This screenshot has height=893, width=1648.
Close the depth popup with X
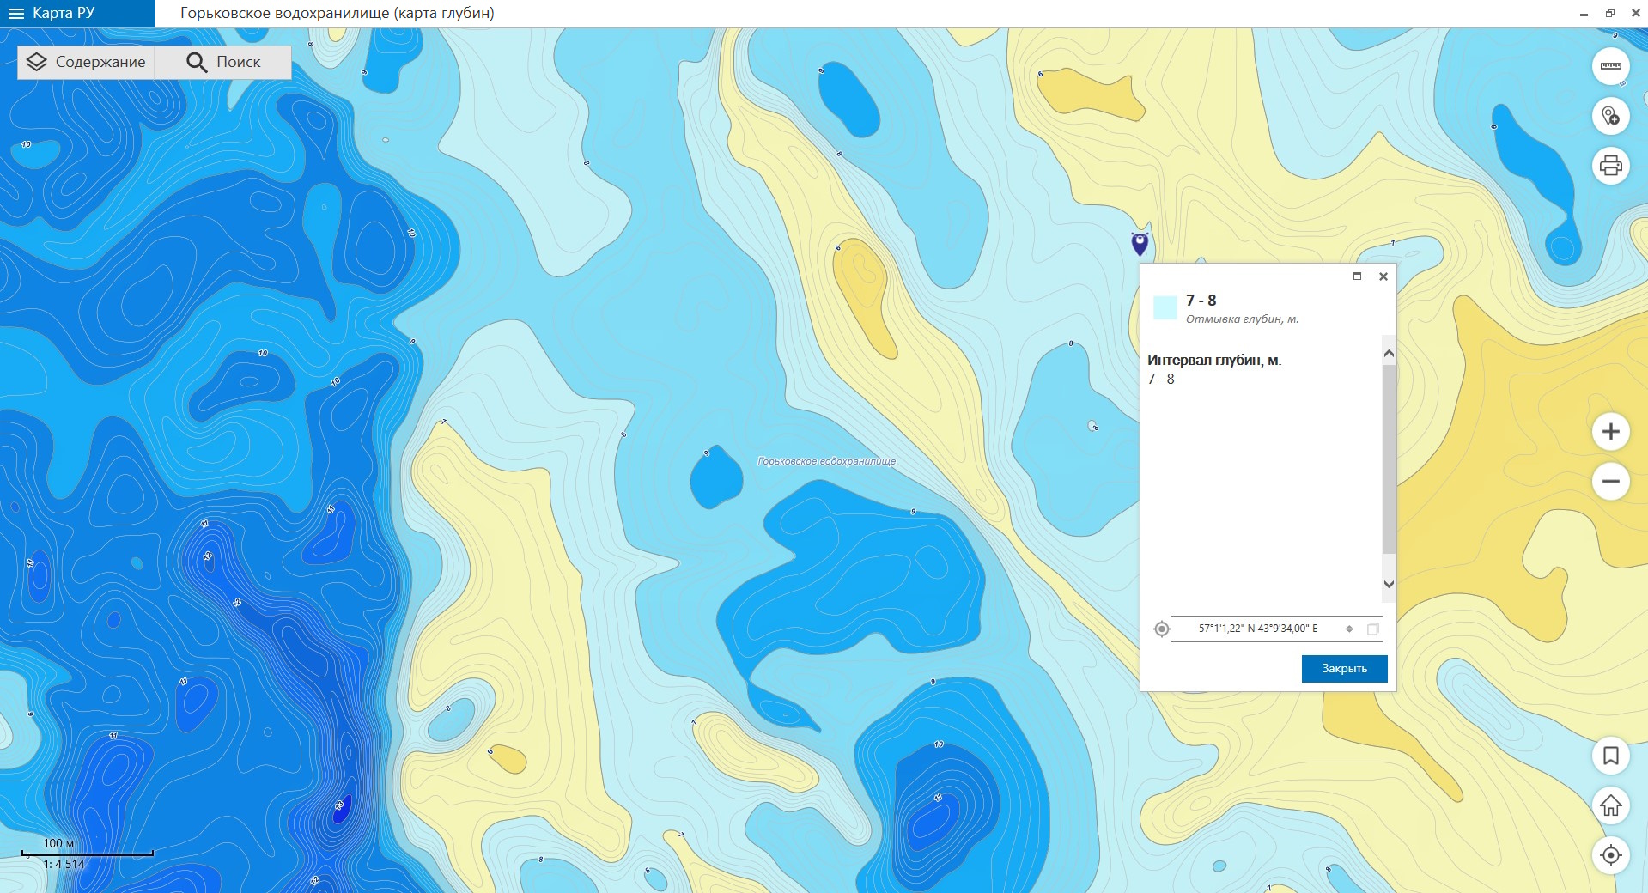pos(1383,276)
